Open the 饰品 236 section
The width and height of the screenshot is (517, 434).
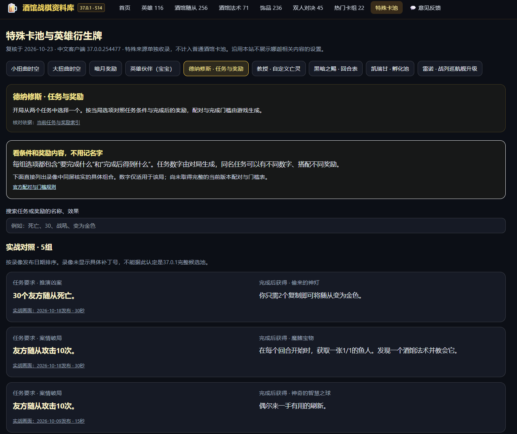[x=271, y=8]
